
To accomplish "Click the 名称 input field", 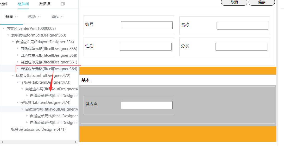I will 242,26.
